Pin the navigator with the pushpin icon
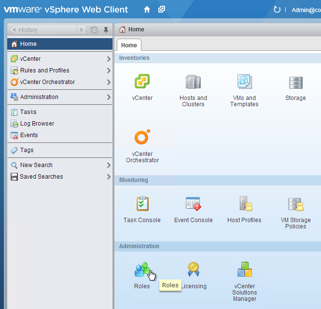The image size is (321, 309). coord(106,30)
